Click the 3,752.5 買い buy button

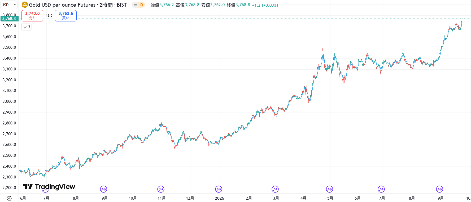66,16
